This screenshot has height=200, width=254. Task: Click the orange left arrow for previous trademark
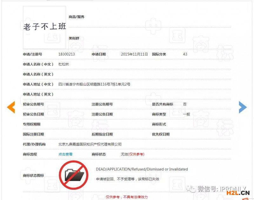[11, 107]
